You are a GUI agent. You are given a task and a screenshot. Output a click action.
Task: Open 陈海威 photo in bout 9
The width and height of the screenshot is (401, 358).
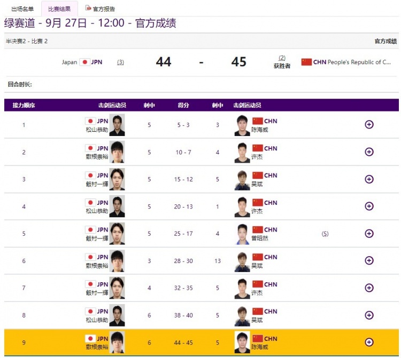coord(242,342)
